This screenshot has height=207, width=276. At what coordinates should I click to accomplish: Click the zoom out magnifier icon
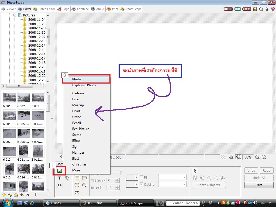click(x=264, y=157)
